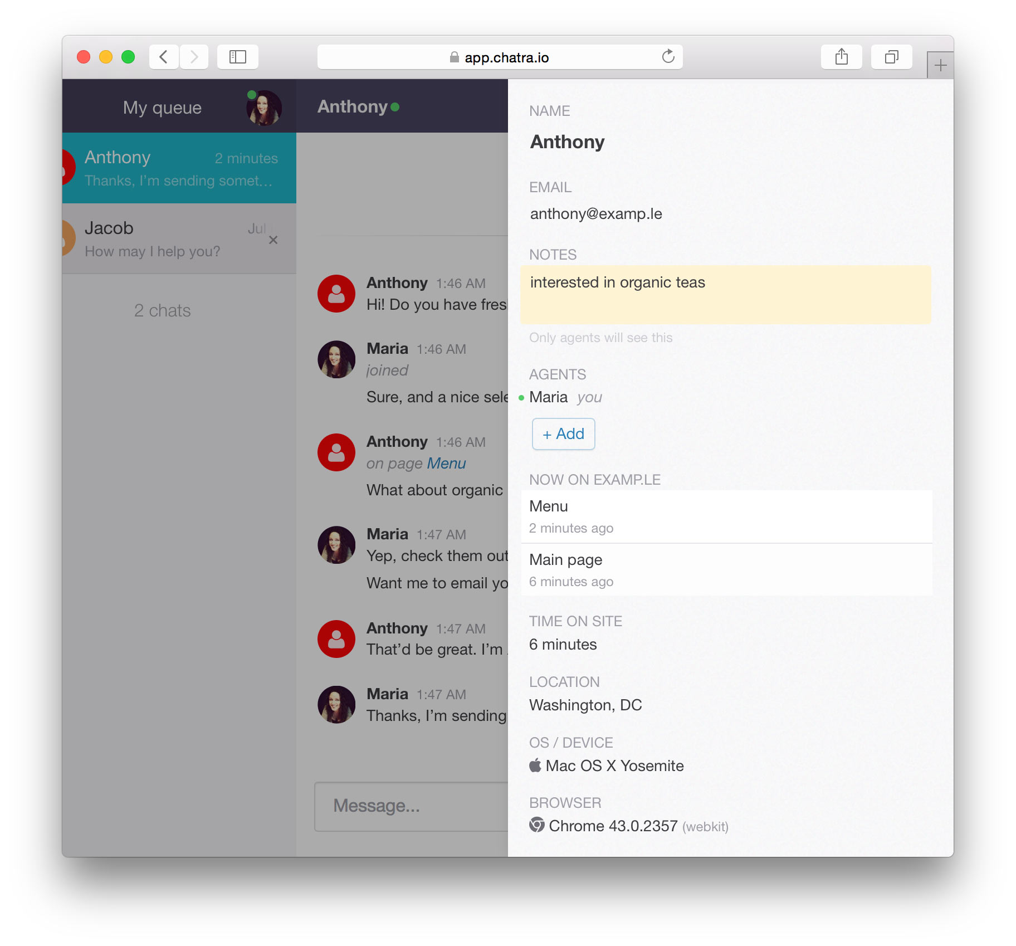Show all tabs overview icon
This screenshot has height=946, width=1016.
pos(892,57)
